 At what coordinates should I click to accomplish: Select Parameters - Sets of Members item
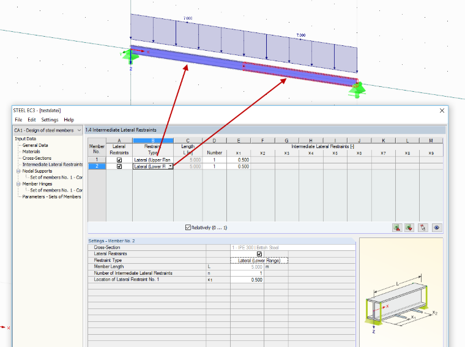click(x=51, y=196)
